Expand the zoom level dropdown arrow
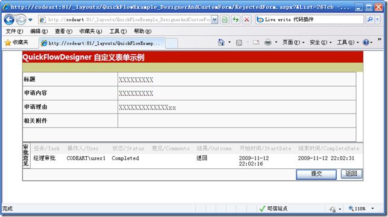The width and height of the screenshot is (388, 217). pos(372,209)
